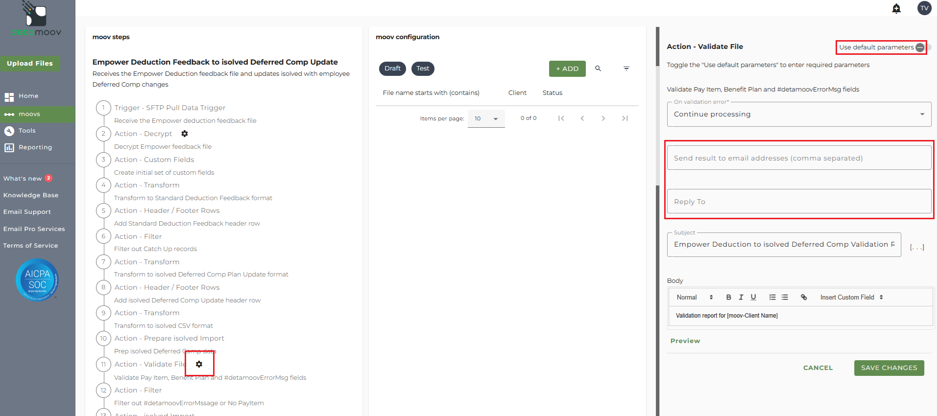937x416 pixels.
Task: Show the Test configurations
Action: 423,69
